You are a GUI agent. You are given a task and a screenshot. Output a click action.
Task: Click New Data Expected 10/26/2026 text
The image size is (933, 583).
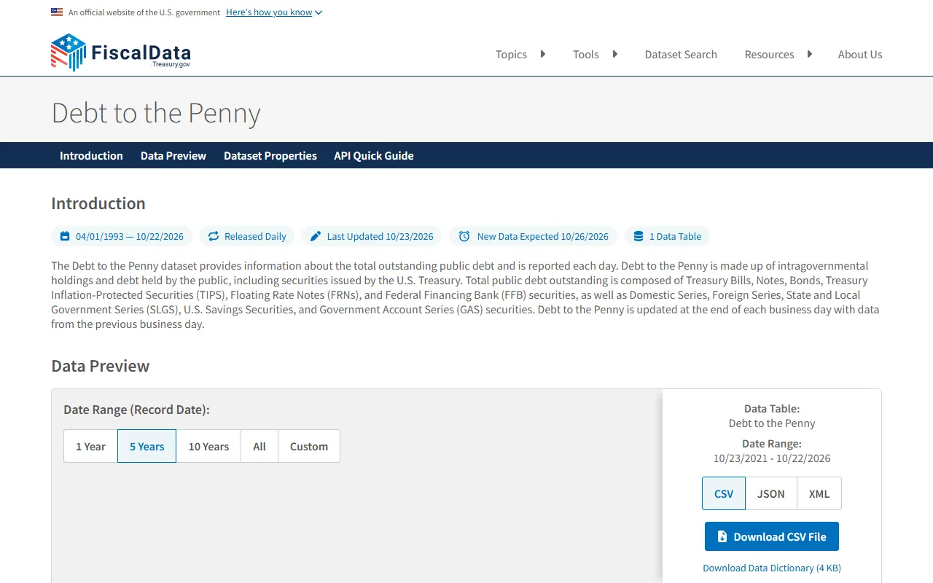(543, 236)
